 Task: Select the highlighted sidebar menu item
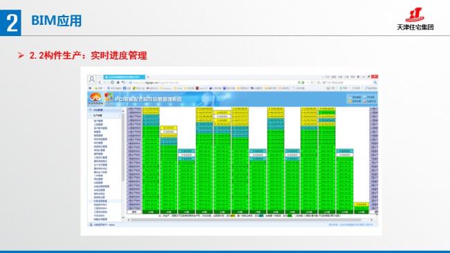pos(100,201)
